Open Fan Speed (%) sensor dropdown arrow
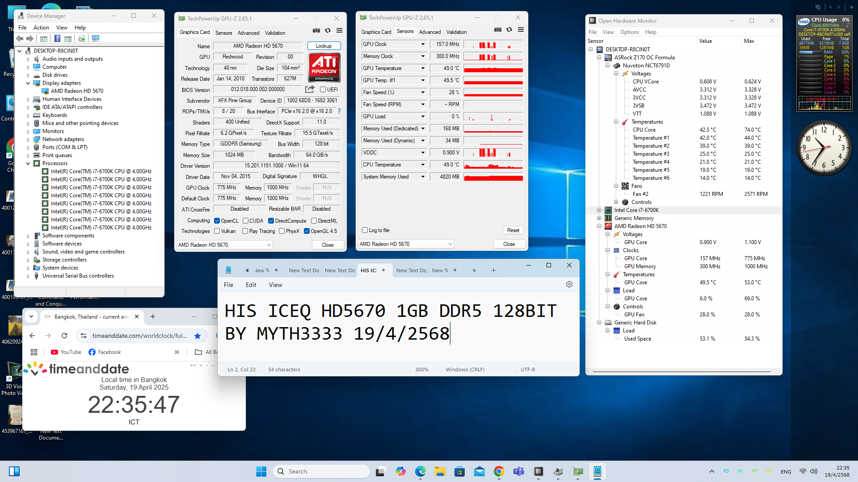 423,92
